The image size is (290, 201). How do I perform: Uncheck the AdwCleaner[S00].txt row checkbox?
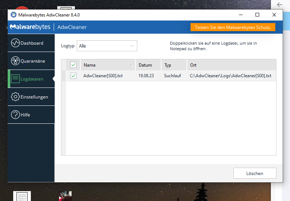tap(73, 76)
